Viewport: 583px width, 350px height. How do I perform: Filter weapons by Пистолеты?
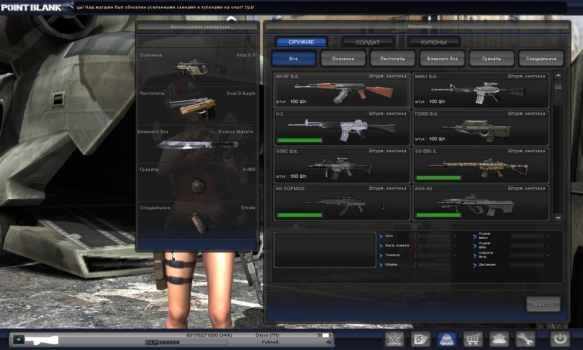coord(393,59)
